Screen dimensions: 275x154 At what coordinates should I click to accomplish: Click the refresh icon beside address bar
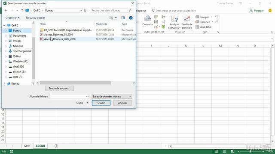click(85, 10)
